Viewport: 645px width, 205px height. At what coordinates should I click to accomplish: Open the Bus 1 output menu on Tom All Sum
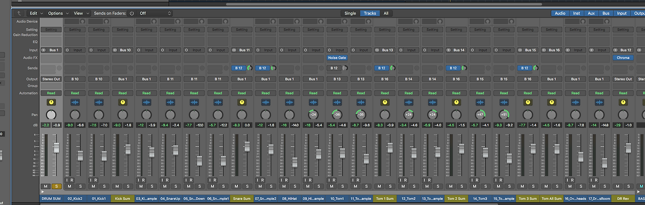(x=552, y=79)
